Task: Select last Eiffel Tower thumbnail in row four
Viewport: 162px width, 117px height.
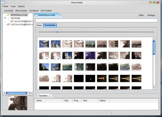Action: (x=136, y=79)
